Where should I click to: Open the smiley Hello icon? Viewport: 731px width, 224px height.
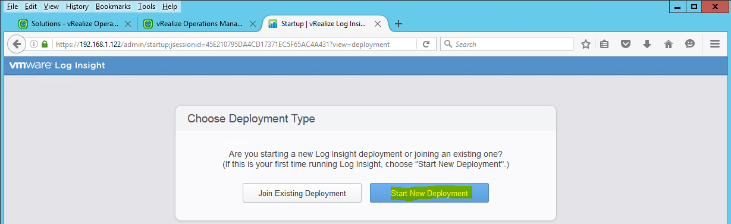690,44
